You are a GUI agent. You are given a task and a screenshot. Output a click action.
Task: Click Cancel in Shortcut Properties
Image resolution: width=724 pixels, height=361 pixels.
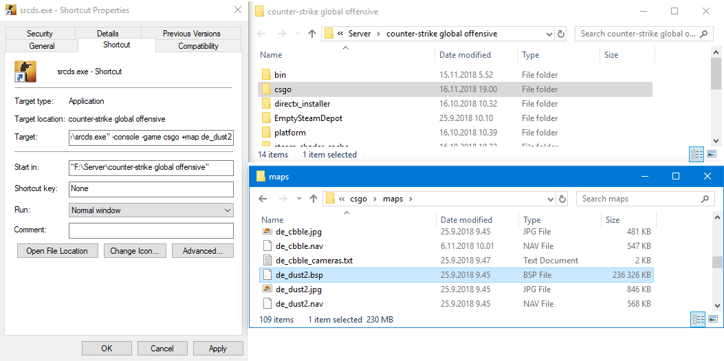162,349
